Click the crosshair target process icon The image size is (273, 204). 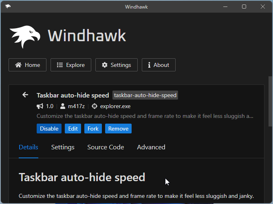(95, 106)
